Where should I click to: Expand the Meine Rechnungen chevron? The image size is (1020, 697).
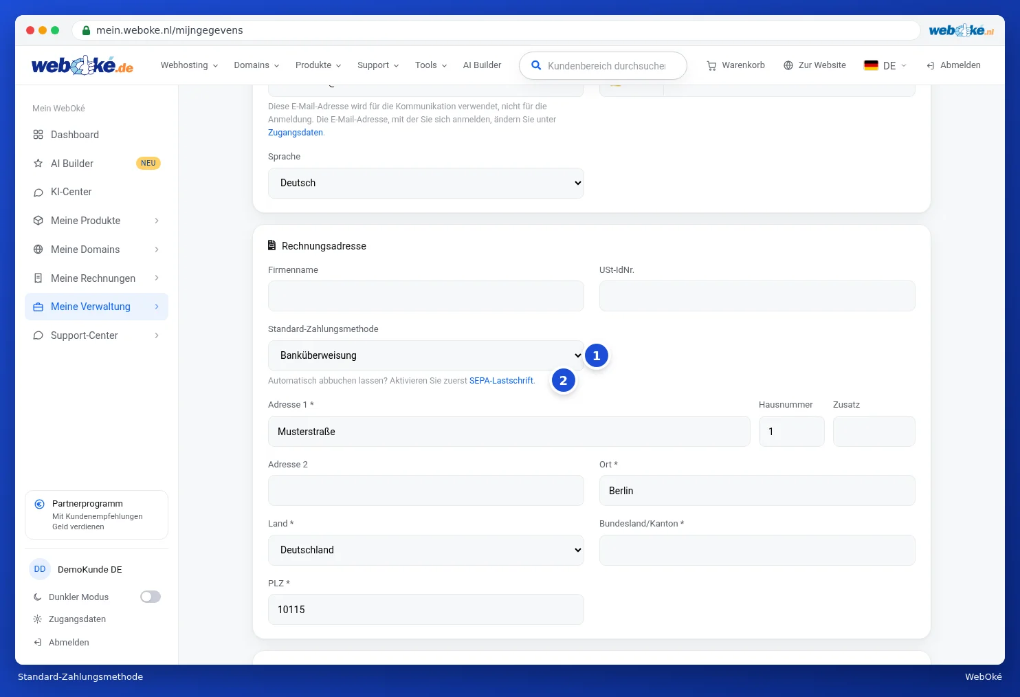pos(157,278)
